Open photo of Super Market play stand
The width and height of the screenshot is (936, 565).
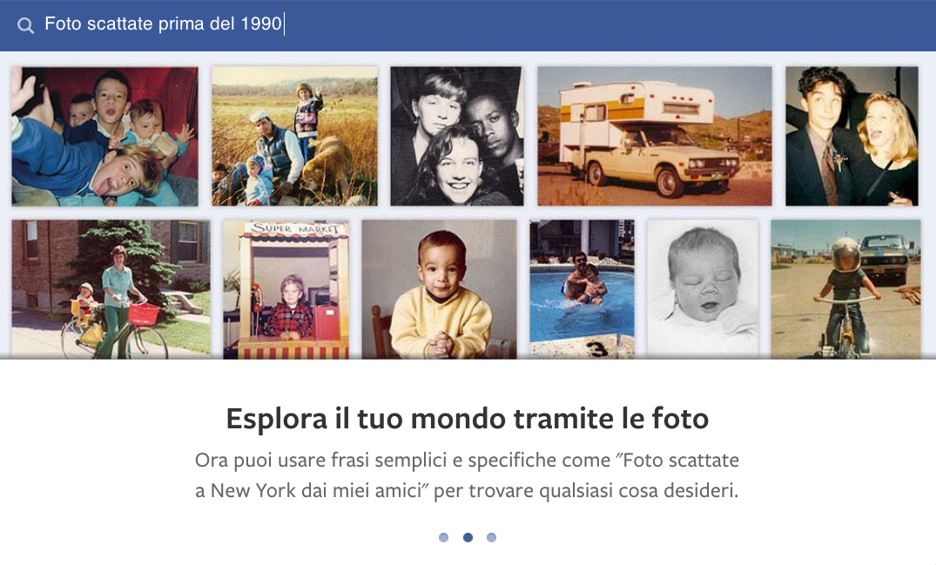(x=286, y=289)
